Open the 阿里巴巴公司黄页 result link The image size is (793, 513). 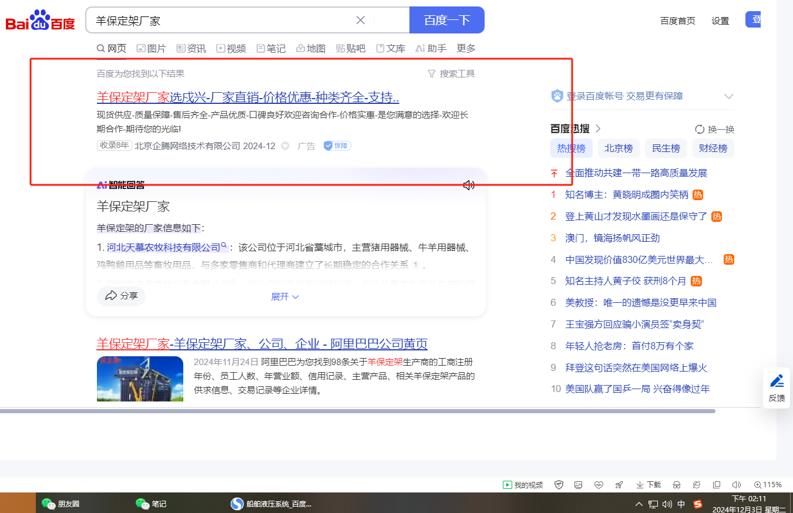[x=262, y=344]
